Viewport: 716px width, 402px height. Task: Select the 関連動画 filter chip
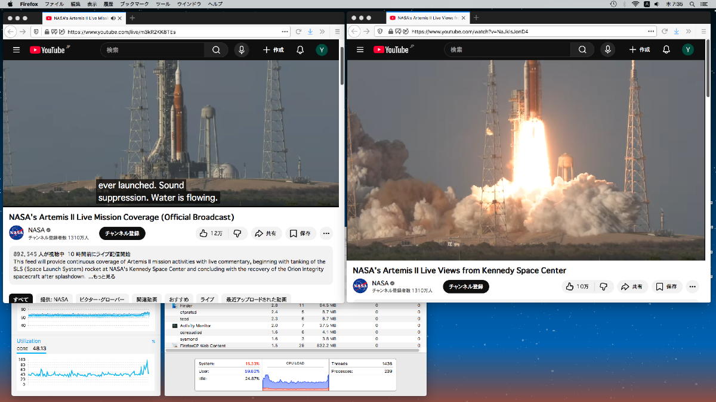click(x=147, y=299)
